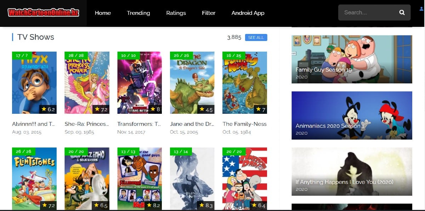Image resolution: width=425 pixels, height=211 pixels.
Task: Open the Filter menu item
Action: (209, 13)
